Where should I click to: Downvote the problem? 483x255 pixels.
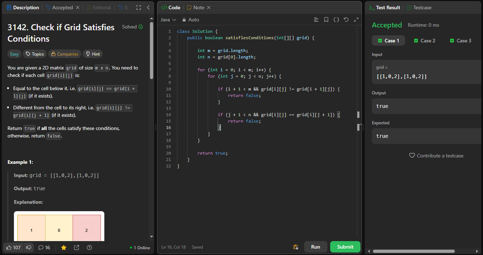[28, 247]
